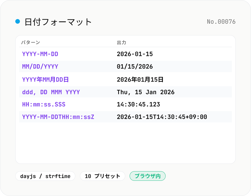This screenshot has width=251, height=196.
Task: Click the output 01/15/2026
Action: (x=135, y=66)
